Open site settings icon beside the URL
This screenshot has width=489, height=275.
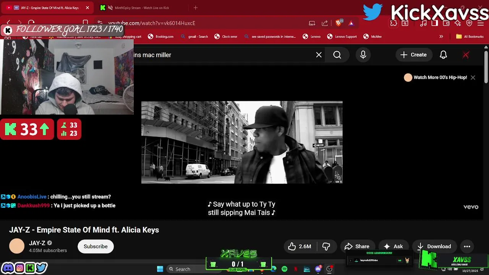tap(100, 23)
